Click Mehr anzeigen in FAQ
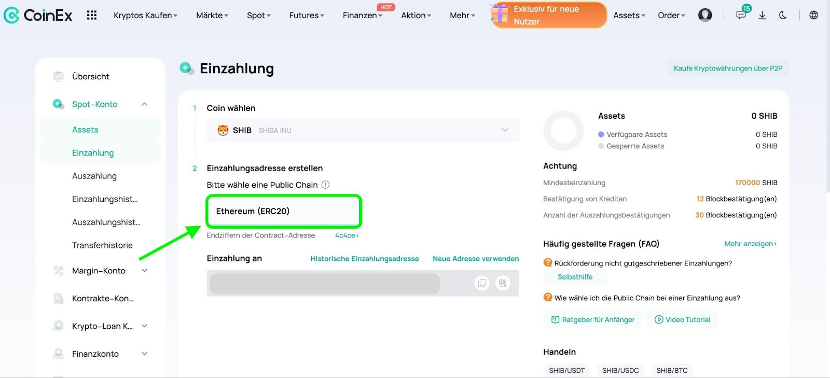The width and height of the screenshot is (830, 378). (751, 244)
